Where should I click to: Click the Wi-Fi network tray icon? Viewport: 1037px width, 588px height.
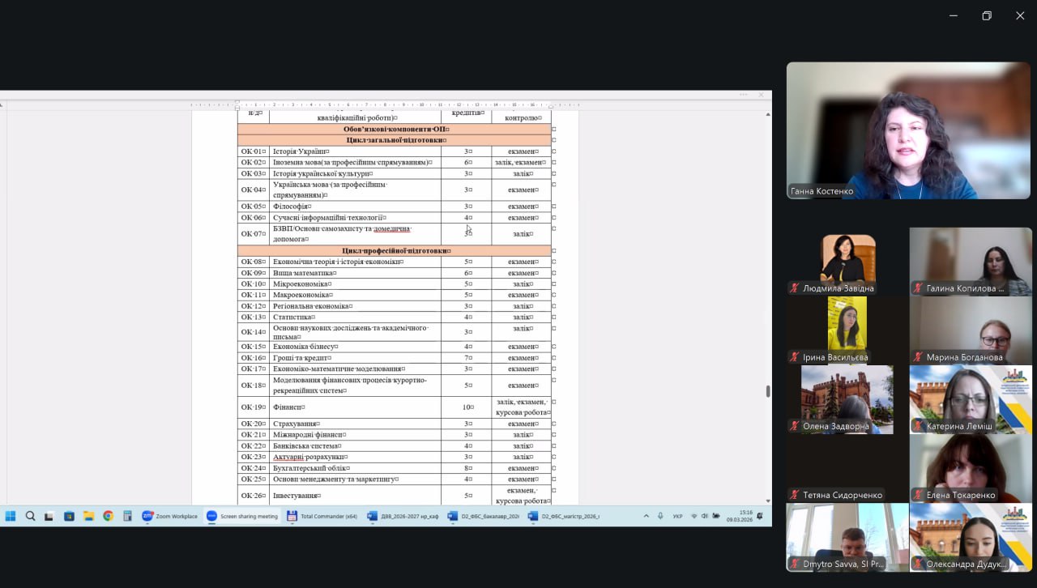pos(693,516)
